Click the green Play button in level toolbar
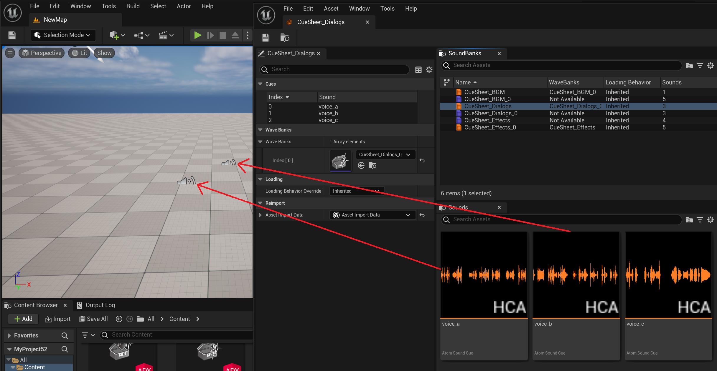 tap(197, 35)
